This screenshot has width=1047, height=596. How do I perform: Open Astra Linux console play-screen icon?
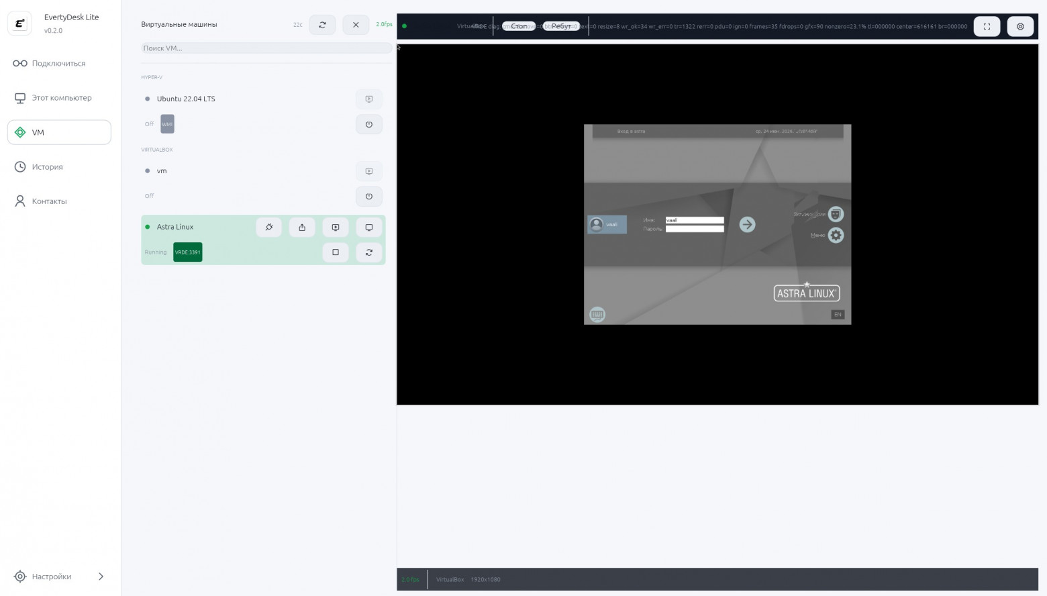(x=336, y=228)
